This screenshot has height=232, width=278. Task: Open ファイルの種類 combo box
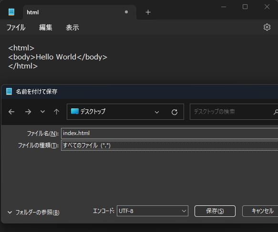tap(169, 145)
